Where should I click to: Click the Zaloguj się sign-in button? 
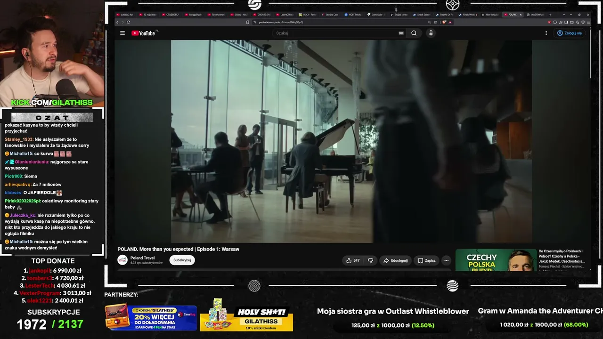tap(570, 33)
